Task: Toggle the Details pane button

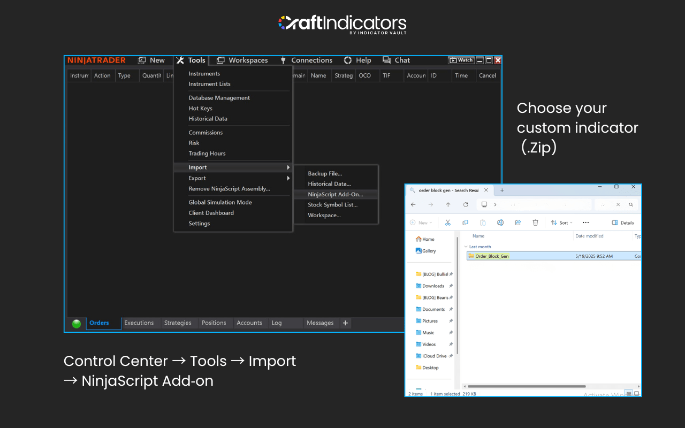Action: click(623, 223)
